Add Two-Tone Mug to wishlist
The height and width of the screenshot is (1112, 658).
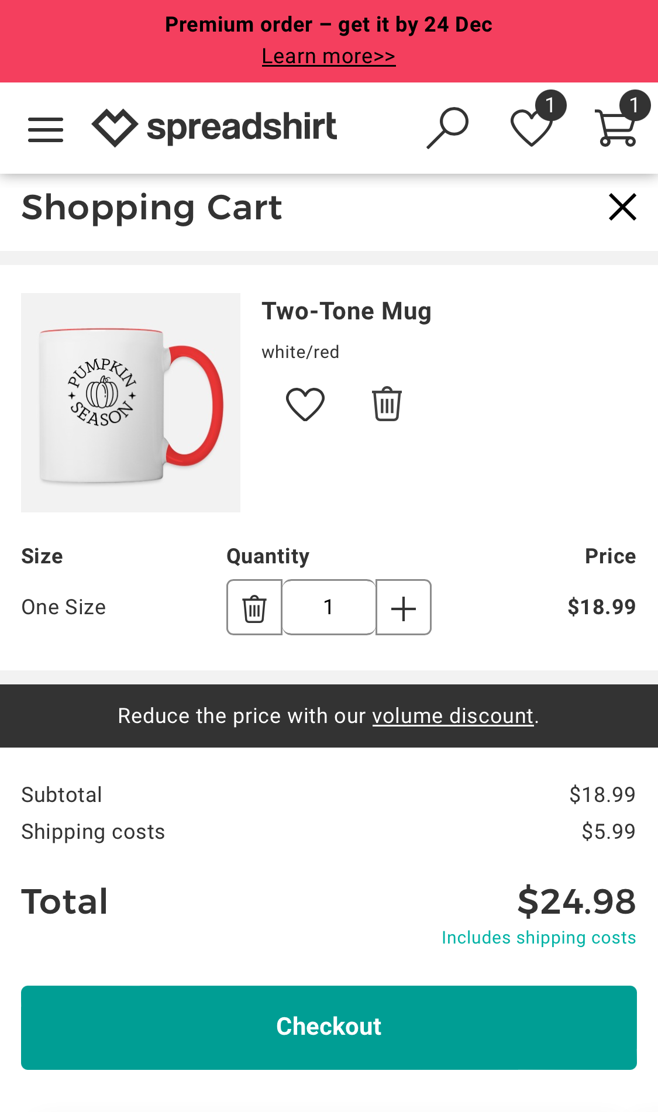305,404
